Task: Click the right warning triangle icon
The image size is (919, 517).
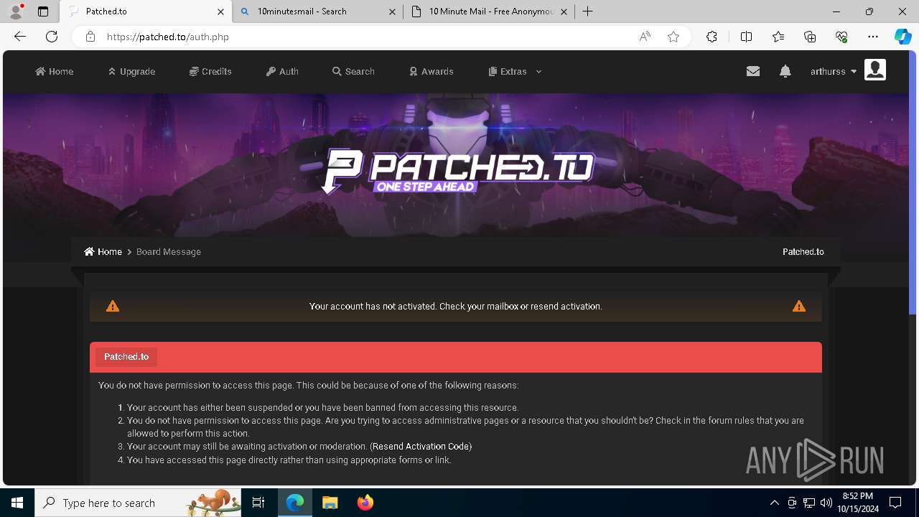Action: point(798,306)
